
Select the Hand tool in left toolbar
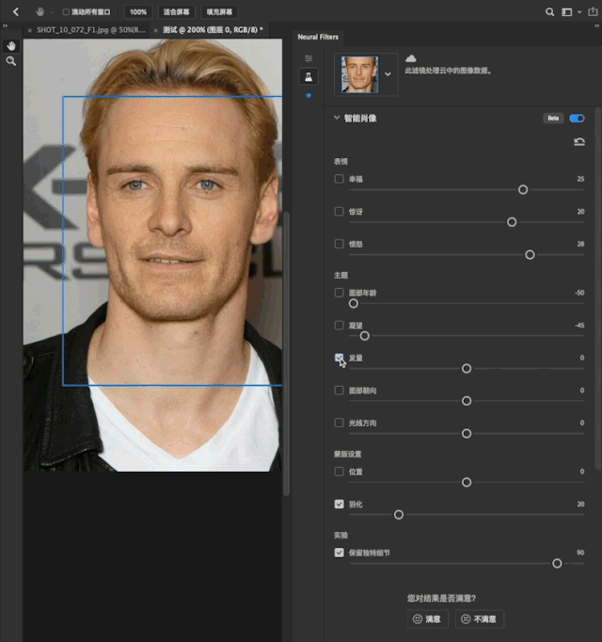pos(11,45)
